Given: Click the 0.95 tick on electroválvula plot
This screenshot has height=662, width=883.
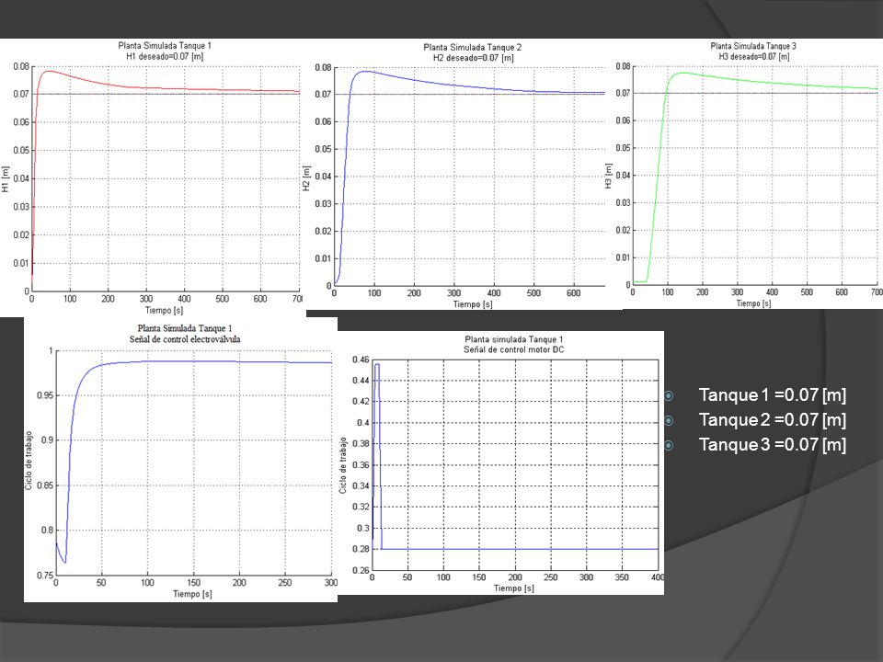Looking at the screenshot, I should 45,395.
